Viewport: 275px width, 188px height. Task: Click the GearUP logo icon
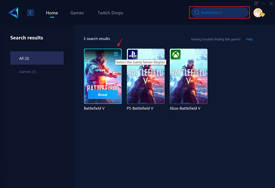tap(13, 13)
